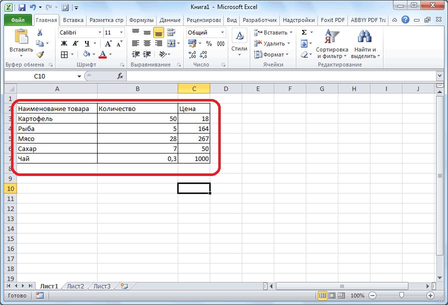
Task: Click the Find and Select binoculars
Action: 365,37
